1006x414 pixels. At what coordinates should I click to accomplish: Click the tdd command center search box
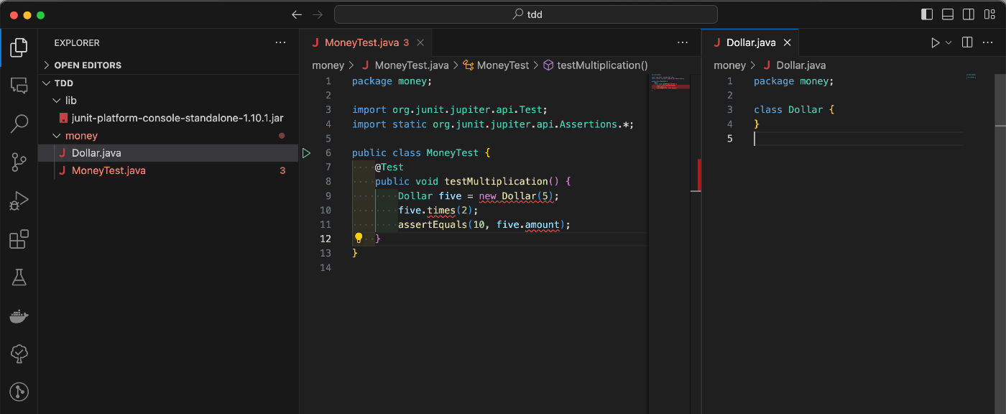pyautogui.click(x=526, y=14)
